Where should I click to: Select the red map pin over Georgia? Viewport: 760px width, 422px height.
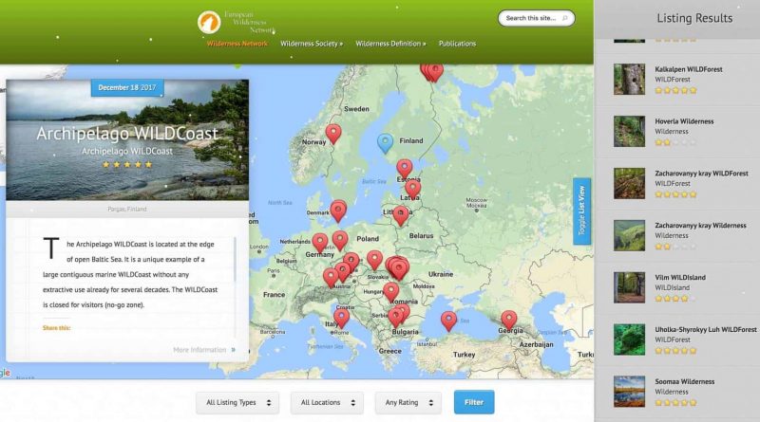coord(509,321)
